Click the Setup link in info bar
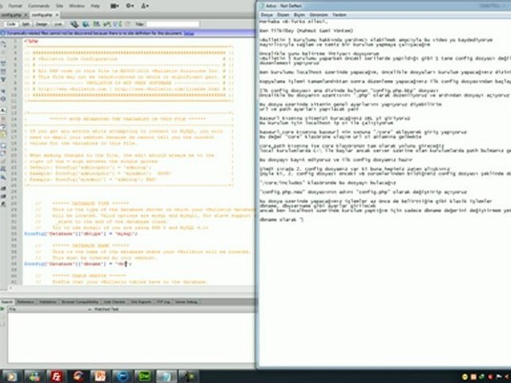Screen dimensions: 511x383 [188, 33]
